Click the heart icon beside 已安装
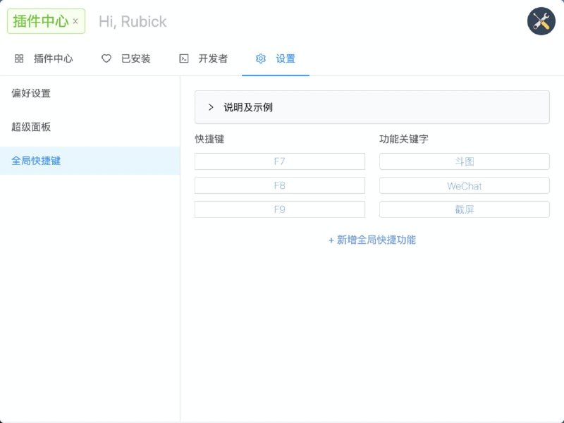 [106, 59]
